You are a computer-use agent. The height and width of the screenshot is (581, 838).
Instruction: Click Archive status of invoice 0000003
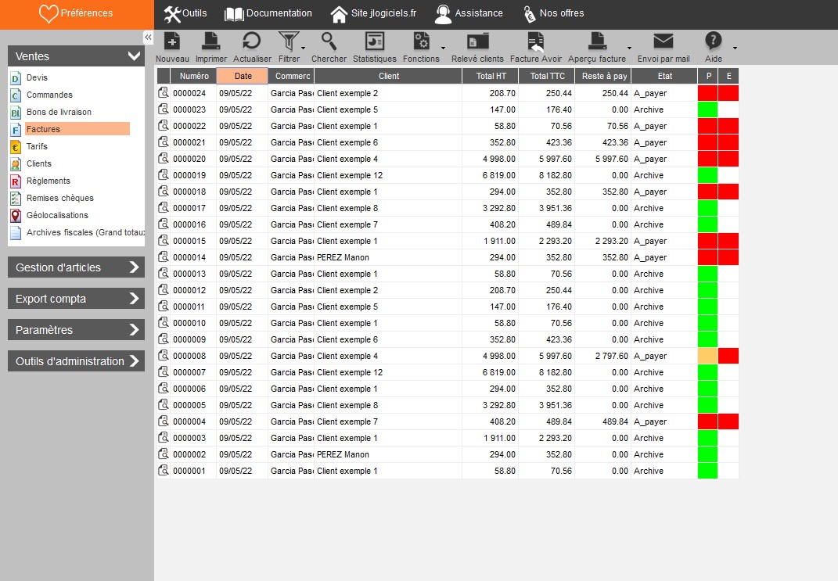point(649,438)
